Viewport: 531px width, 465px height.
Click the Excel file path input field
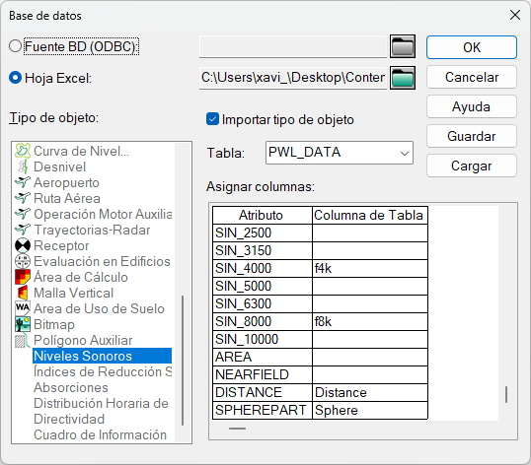(x=293, y=78)
